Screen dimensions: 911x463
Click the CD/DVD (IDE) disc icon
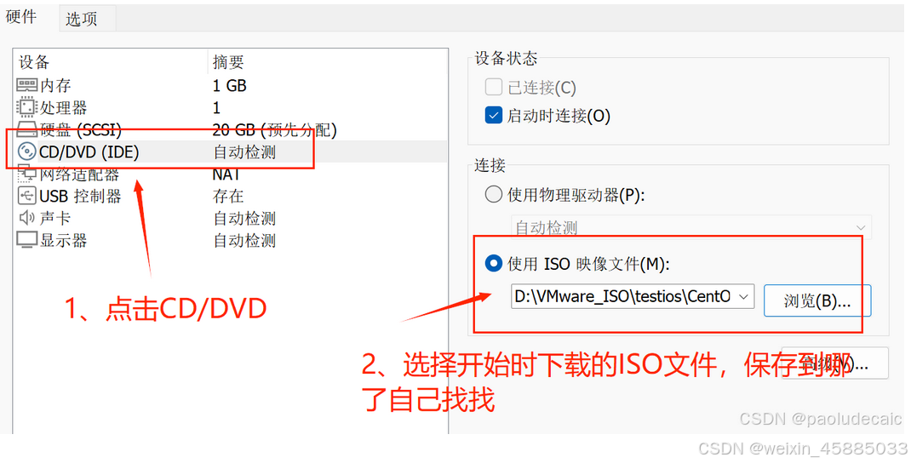tap(26, 151)
